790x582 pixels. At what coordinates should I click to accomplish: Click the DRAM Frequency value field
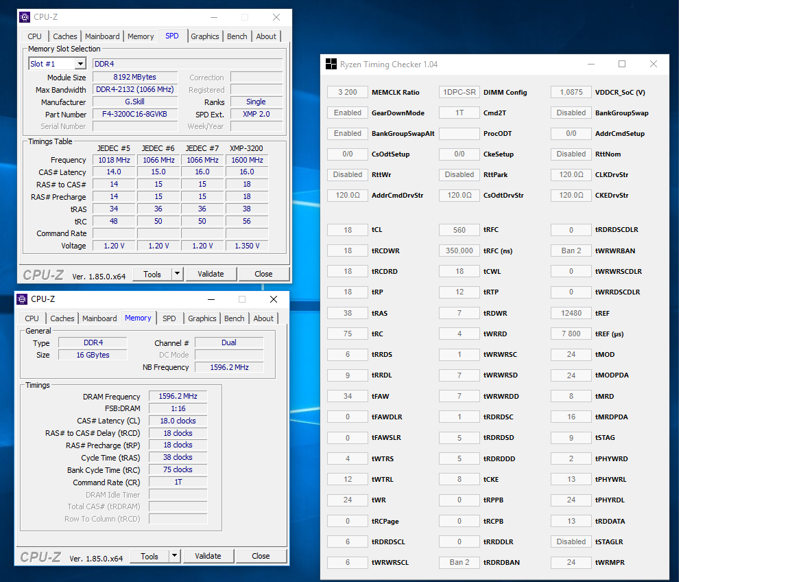pyautogui.click(x=178, y=397)
